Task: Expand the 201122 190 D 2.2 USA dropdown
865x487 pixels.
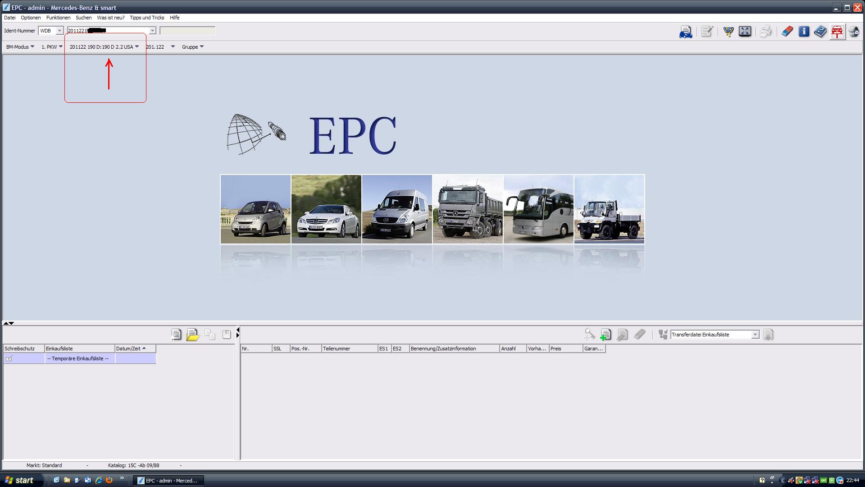Action: click(x=104, y=47)
